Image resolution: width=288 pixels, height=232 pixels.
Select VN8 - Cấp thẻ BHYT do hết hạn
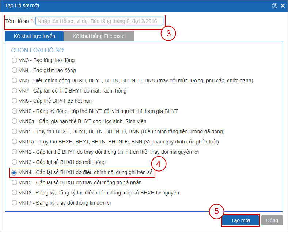[x=14, y=101]
